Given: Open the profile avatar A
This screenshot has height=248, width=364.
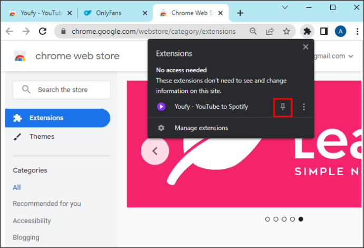Looking at the screenshot, I should (340, 31).
